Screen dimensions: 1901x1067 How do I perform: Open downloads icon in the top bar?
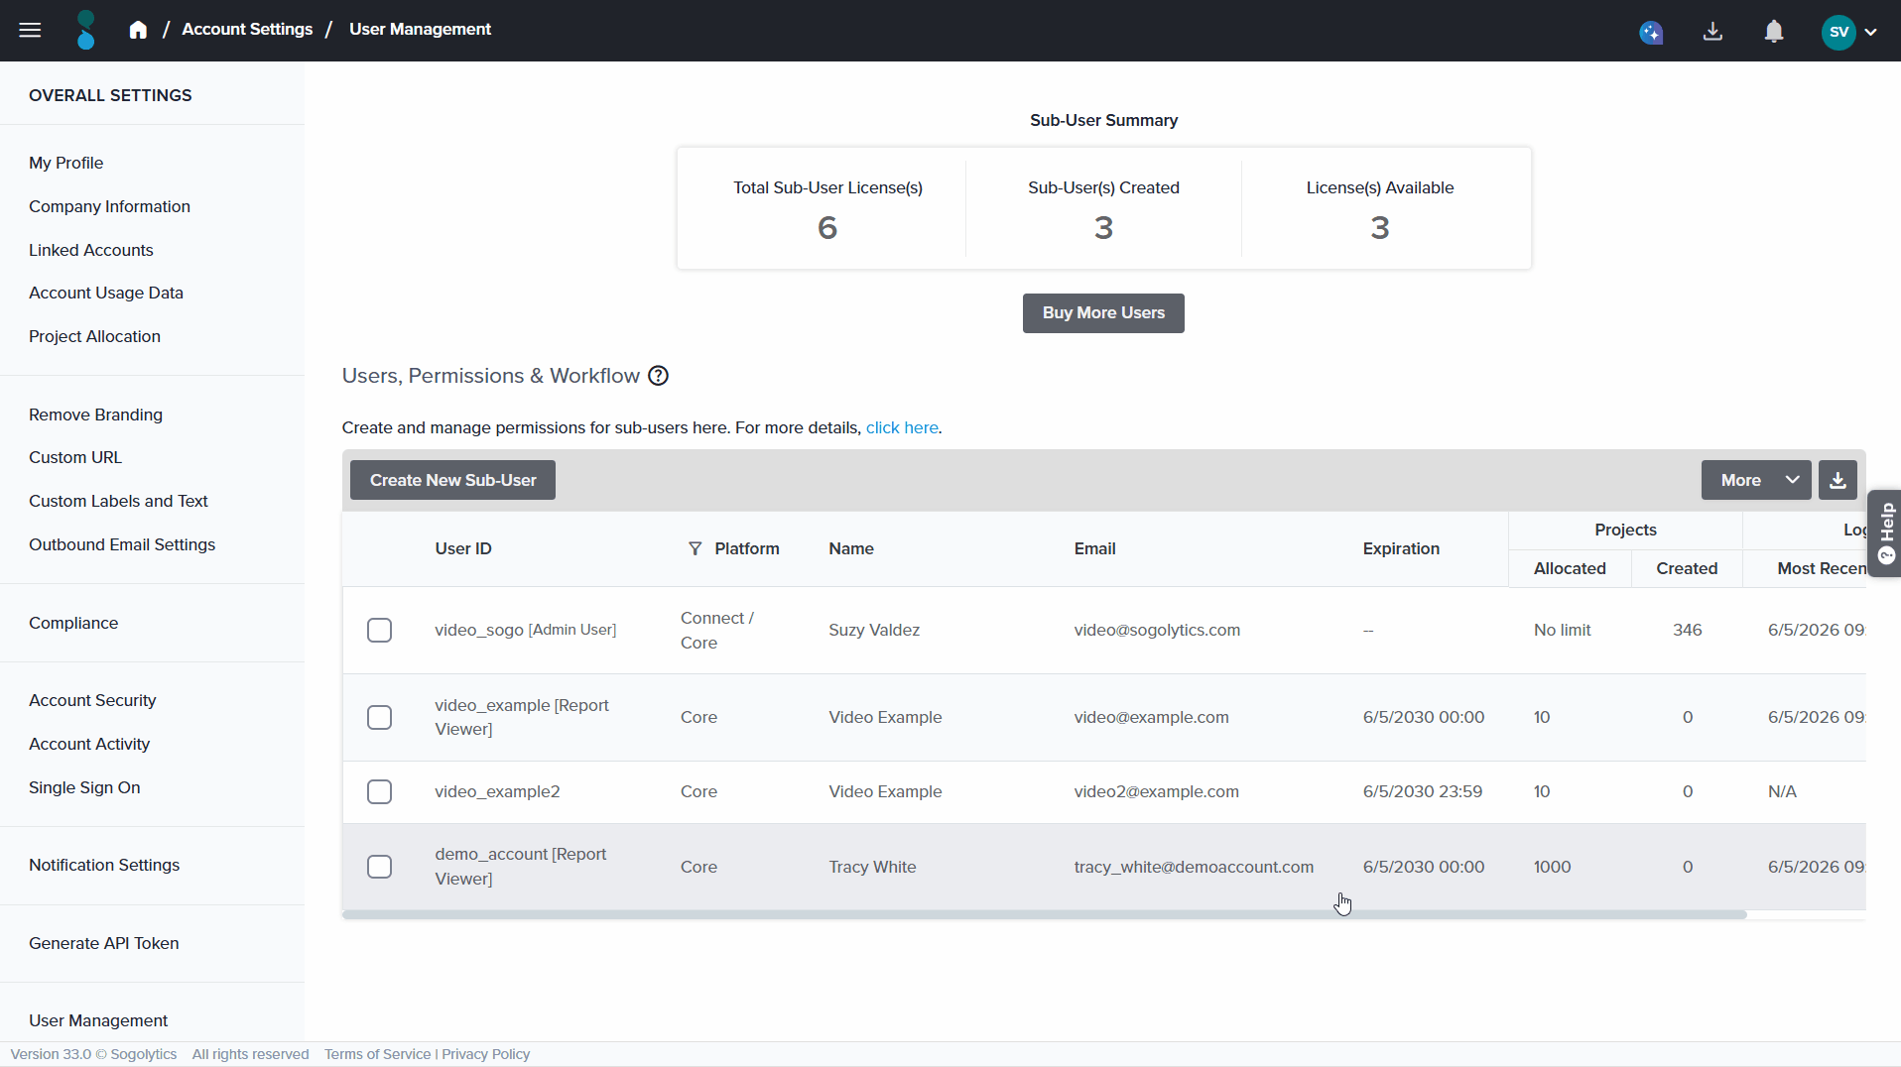coord(1712,32)
